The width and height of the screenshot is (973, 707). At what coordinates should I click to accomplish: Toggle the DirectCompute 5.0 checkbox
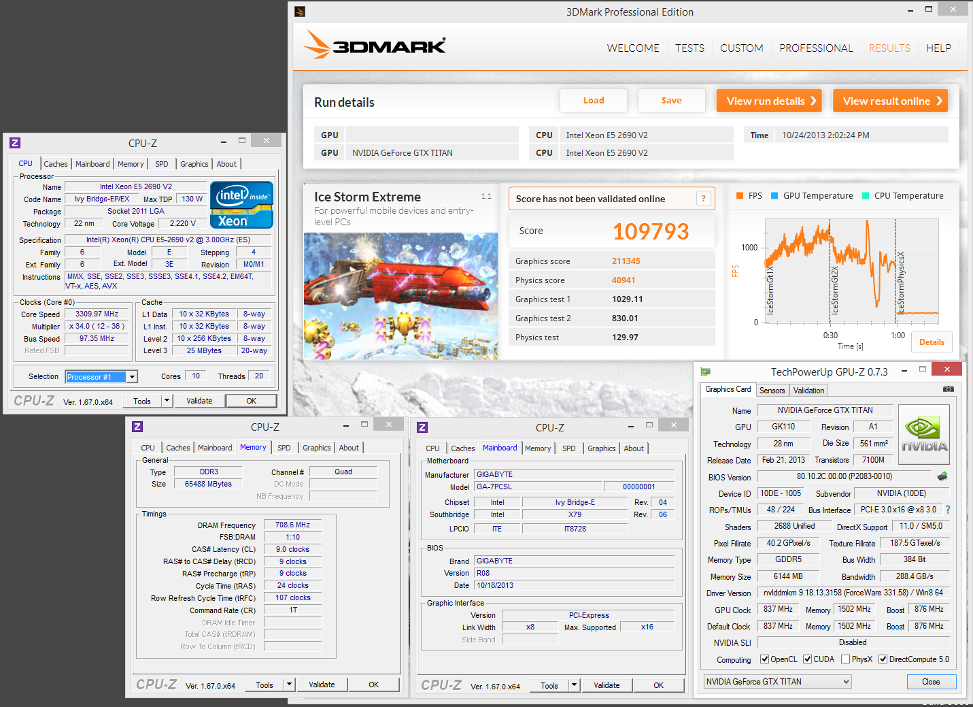883,659
